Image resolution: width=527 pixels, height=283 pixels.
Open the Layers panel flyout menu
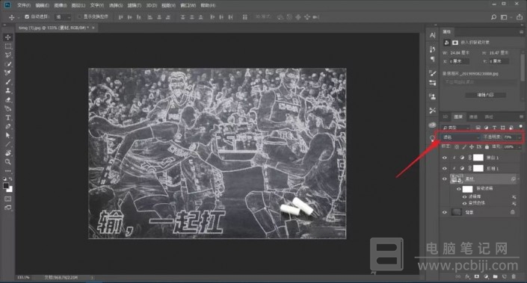click(x=521, y=116)
